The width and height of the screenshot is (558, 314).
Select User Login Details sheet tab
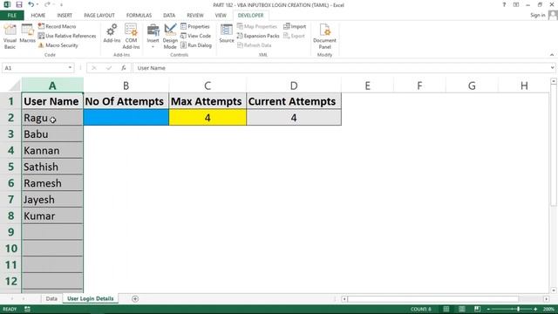[x=91, y=298]
